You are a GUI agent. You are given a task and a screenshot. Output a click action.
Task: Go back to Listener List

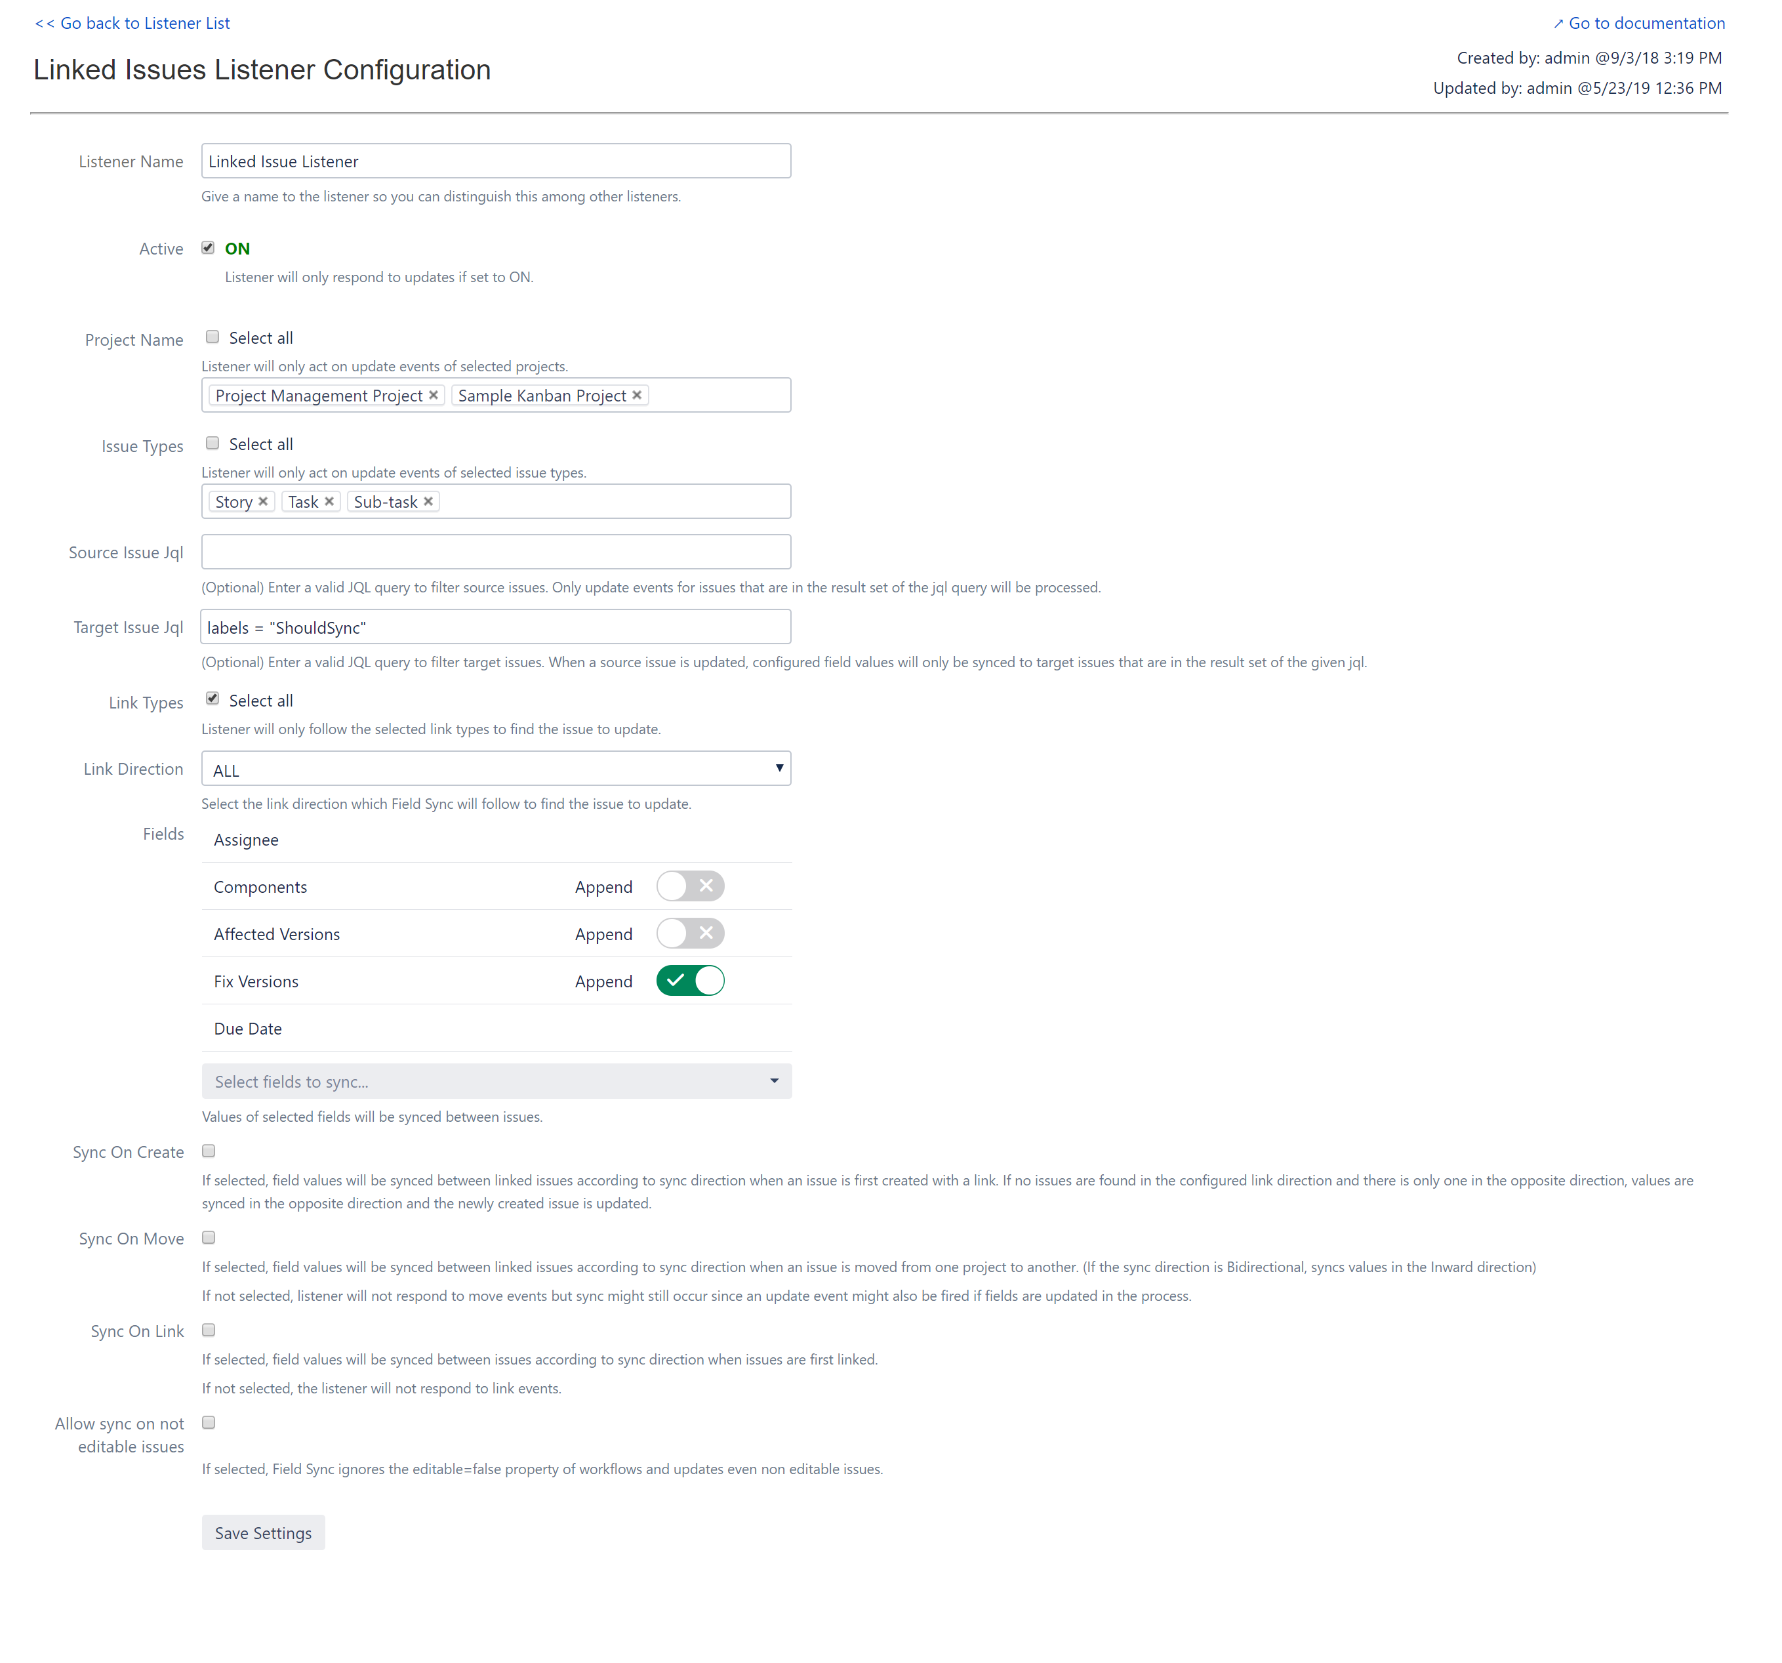point(131,22)
